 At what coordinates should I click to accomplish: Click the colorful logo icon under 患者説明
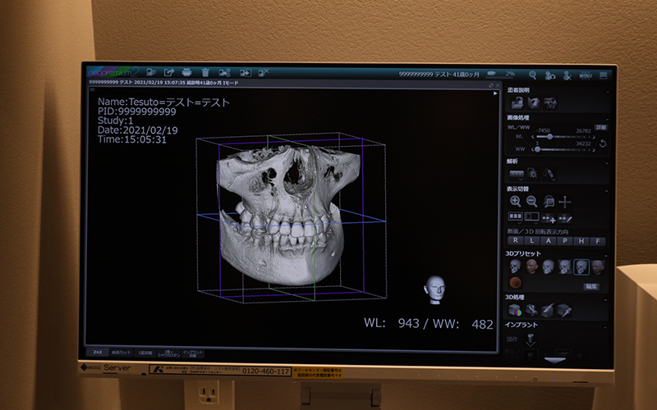[550, 103]
